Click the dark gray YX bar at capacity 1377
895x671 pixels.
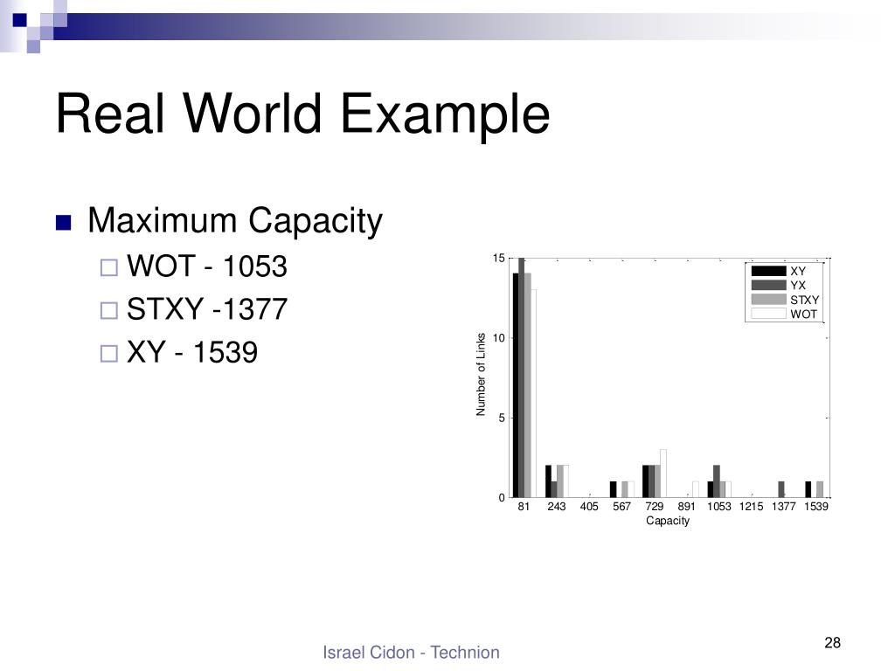click(781, 489)
